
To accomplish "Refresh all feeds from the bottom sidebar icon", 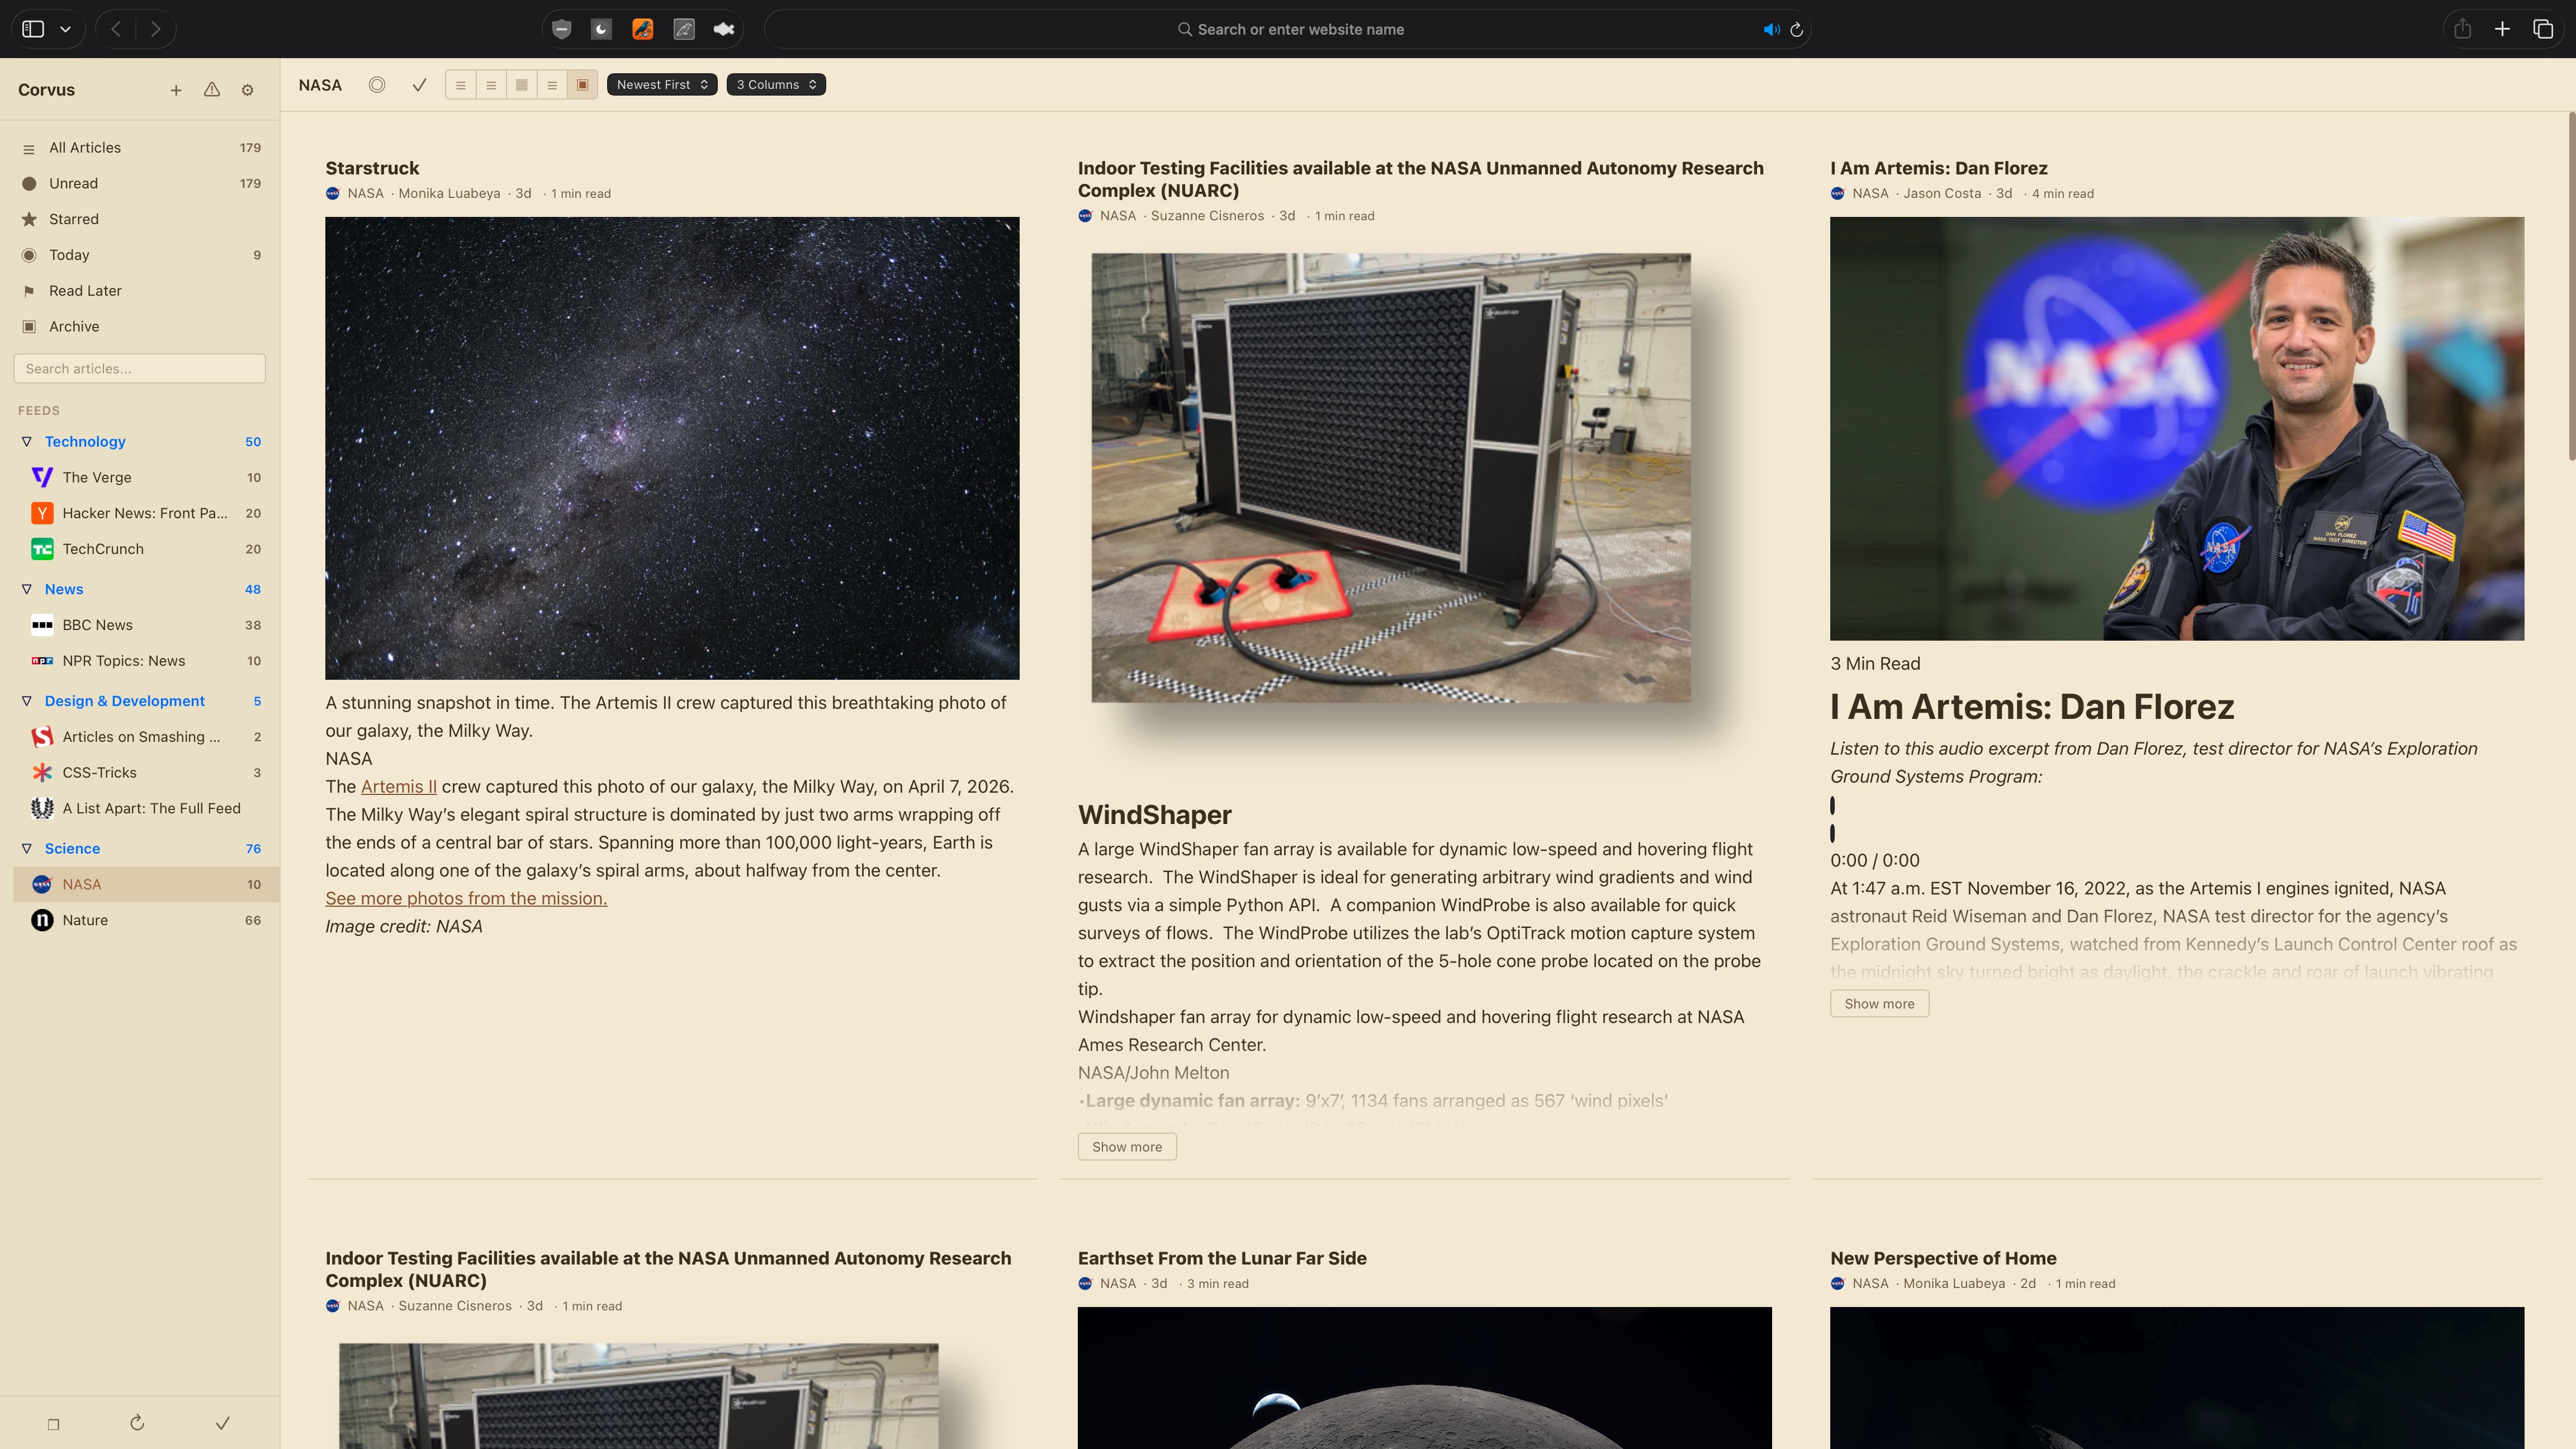I will [137, 1422].
